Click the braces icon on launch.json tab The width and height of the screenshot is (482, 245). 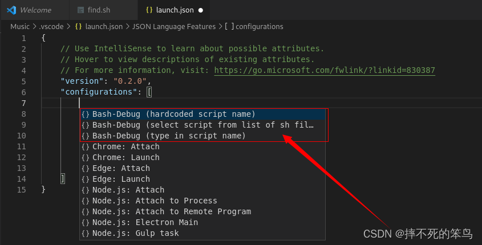(149, 10)
